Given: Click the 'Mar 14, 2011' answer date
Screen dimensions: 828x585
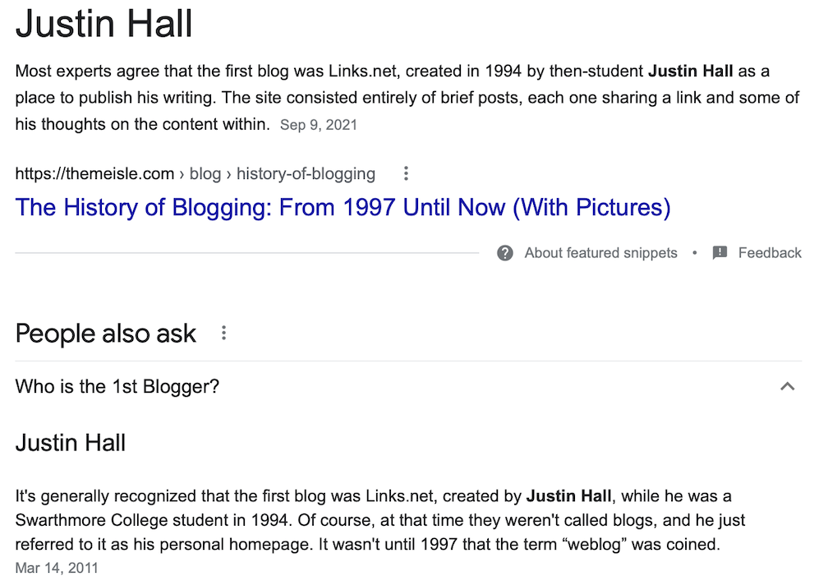Looking at the screenshot, I should click(57, 568).
